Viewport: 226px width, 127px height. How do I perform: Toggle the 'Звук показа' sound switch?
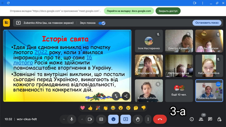click(102, 23)
